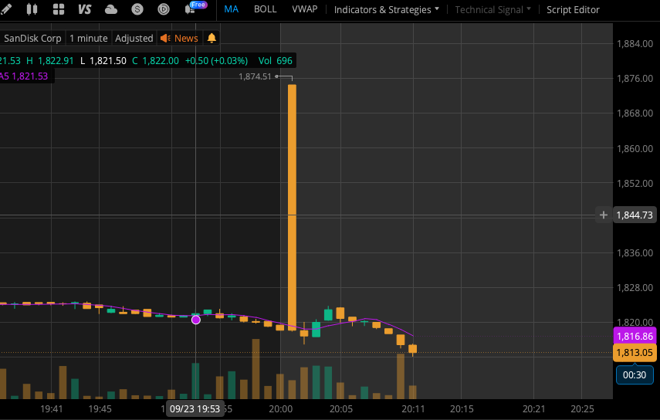Screen dimensions: 660x420
Task: Click the Vol 696 readout
Action: (276, 60)
